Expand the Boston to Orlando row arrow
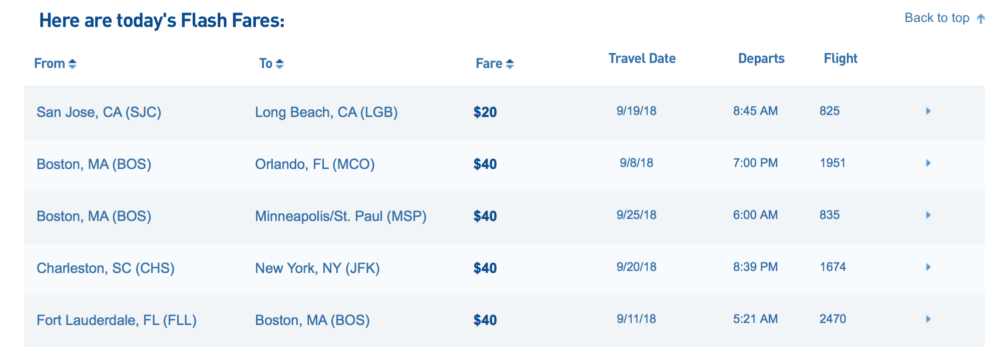Screen dimensions: 996x347 [928, 163]
